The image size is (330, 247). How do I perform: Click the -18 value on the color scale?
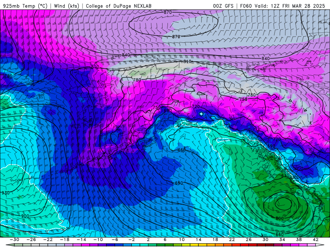point(65,240)
